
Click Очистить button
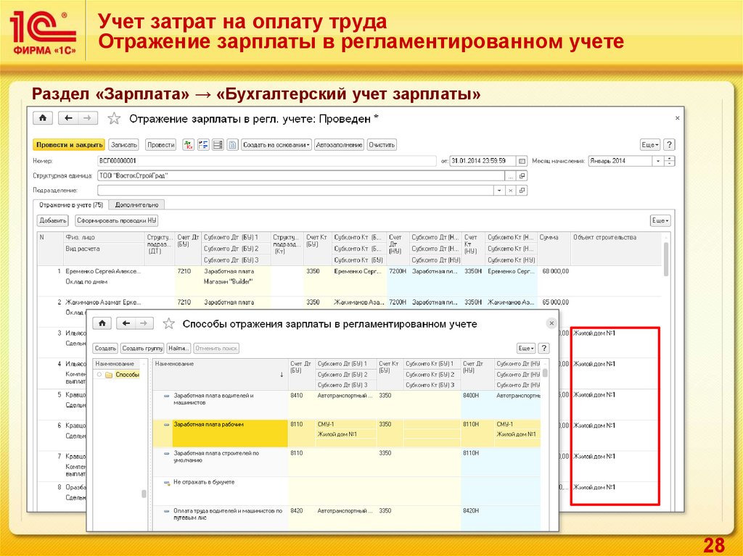point(382,145)
